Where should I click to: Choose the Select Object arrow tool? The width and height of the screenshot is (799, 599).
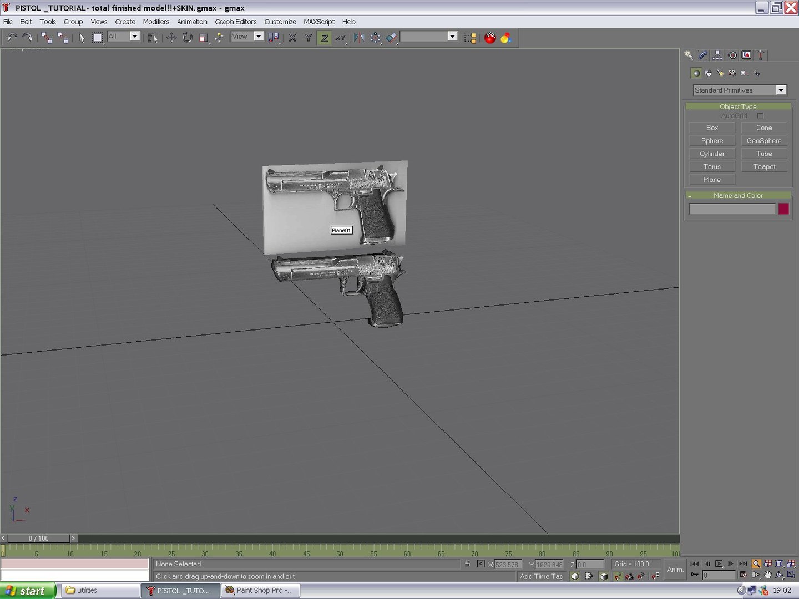click(x=82, y=38)
